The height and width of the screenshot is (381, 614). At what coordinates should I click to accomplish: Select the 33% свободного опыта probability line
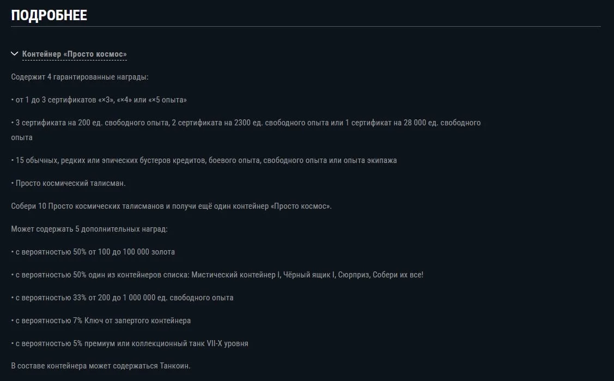[122, 298]
